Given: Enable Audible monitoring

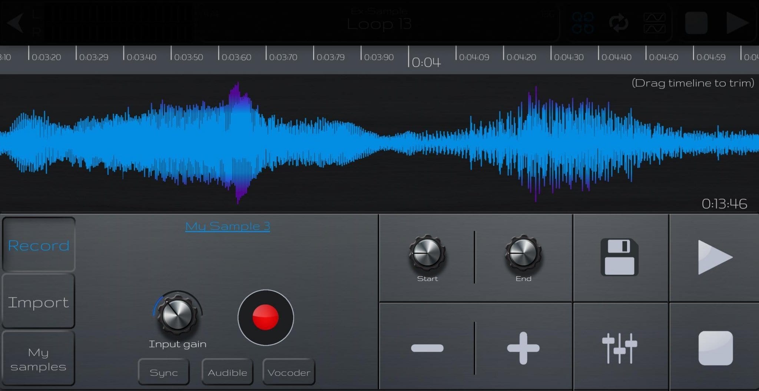Looking at the screenshot, I should 227,372.
